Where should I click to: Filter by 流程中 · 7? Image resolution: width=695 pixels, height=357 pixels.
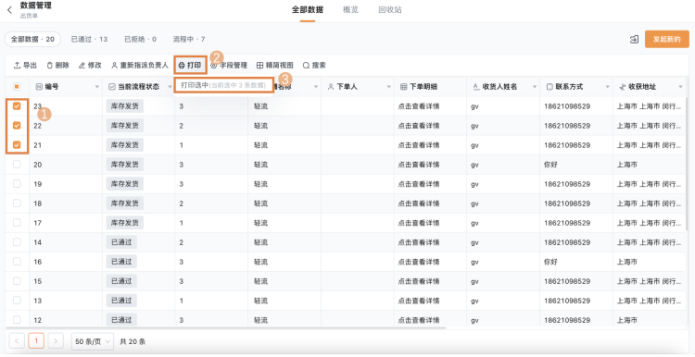[x=189, y=40]
